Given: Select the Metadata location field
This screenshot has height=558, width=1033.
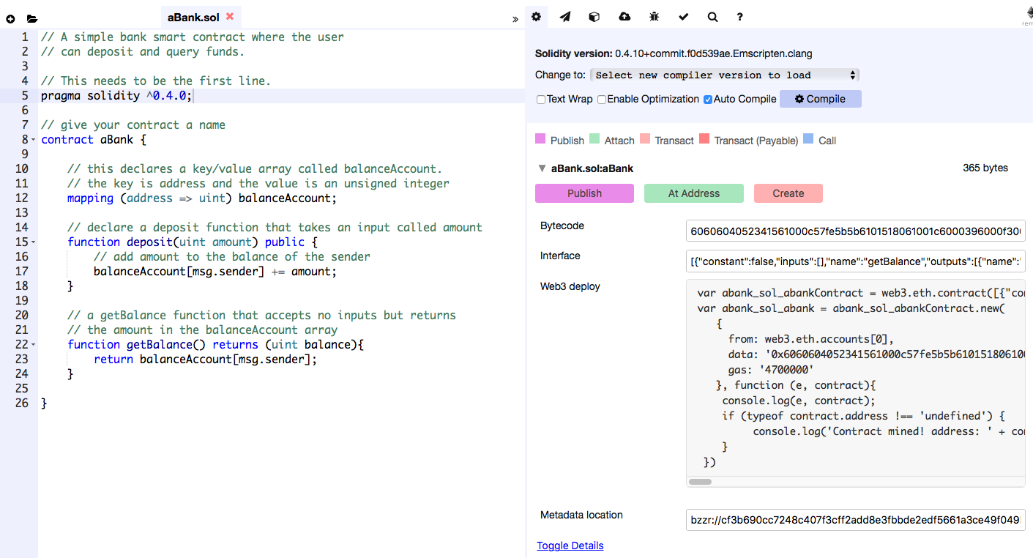Looking at the screenshot, I should tap(856, 520).
